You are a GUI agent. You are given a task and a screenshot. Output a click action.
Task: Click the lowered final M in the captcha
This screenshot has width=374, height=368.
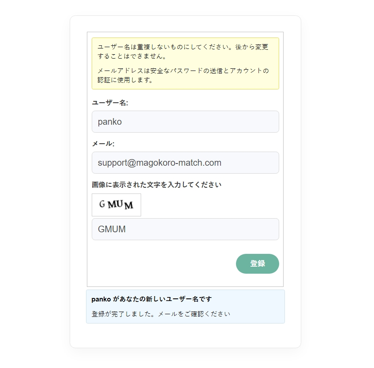[x=129, y=206]
